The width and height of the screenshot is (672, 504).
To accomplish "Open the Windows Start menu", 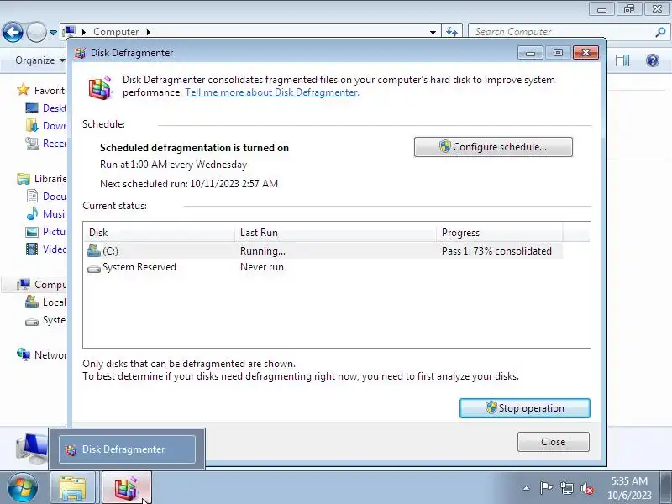I will point(22,488).
